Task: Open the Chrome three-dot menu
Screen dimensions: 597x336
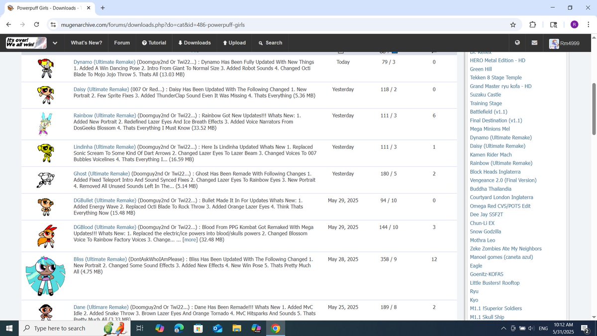Action: (x=588, y=25)
